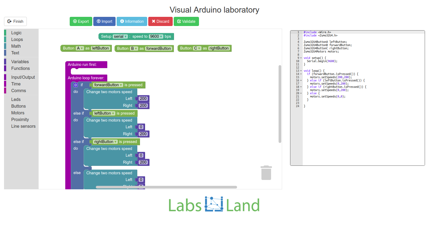Image resolution: width=429 pixels, height=241 pixels.
Task: Click the Finish button
Action: 15,21
